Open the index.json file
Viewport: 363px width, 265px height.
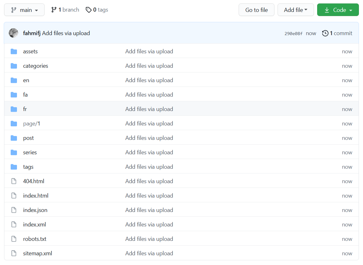(x=35, y=210)
